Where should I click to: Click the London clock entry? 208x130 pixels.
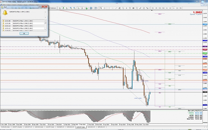pyautogui.click(x=195, y=117)
